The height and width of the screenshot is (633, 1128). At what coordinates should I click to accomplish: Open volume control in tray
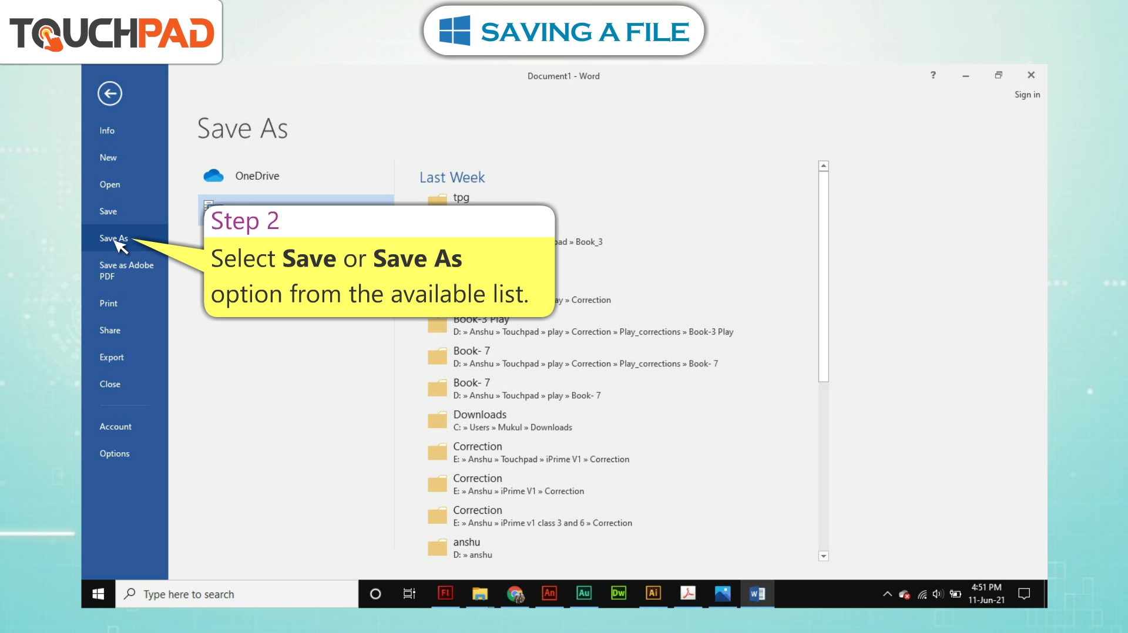[938, 594]
